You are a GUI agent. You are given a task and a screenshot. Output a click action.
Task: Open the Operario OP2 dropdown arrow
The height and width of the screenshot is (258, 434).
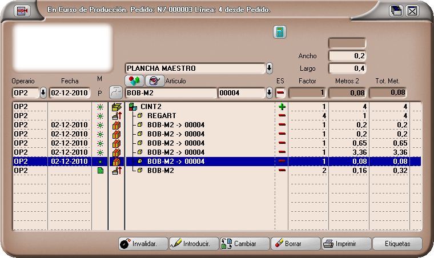[x=43, y=92]
